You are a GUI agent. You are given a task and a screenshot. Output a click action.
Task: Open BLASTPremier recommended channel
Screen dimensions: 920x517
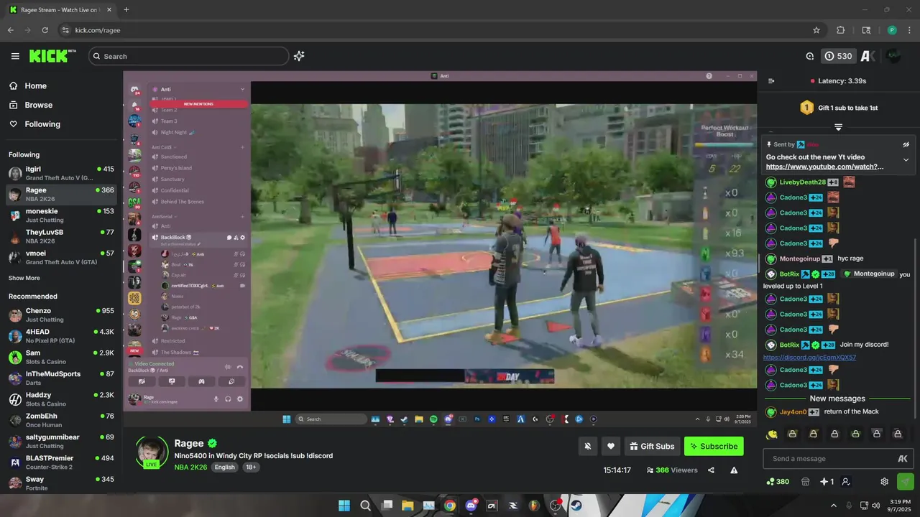point(61,462)
